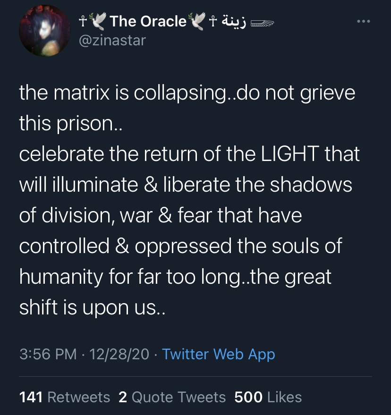Click the left dove emoji in display name
Viewport: 391px width, 415px height.
click(98, 21)
